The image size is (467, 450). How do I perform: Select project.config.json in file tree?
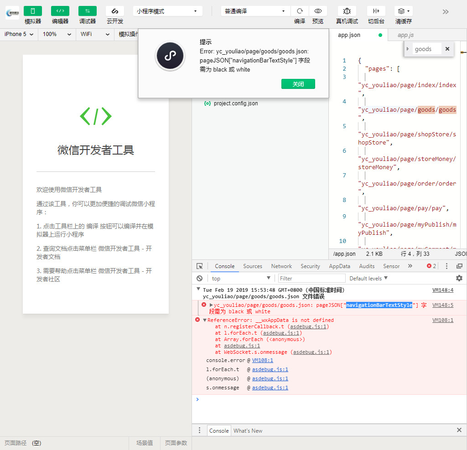pyautogui.click(x=236, y=103)
